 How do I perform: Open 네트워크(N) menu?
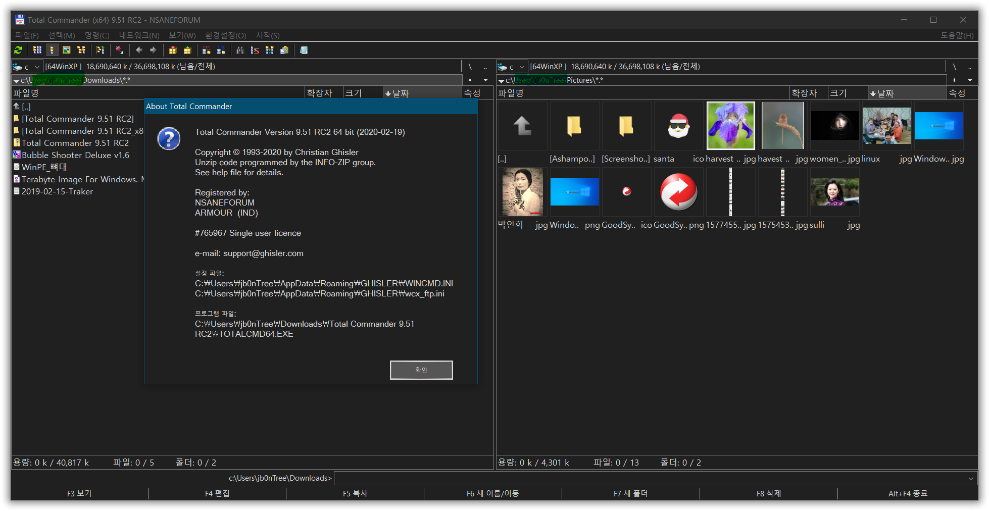pos(139,35)
